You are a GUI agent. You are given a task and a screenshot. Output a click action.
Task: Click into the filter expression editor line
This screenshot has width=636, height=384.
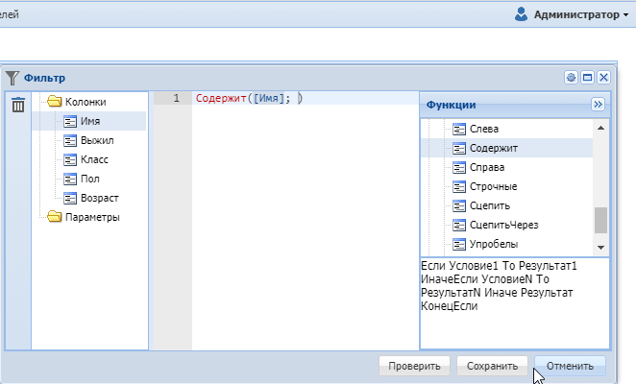(x=305, y=98)
